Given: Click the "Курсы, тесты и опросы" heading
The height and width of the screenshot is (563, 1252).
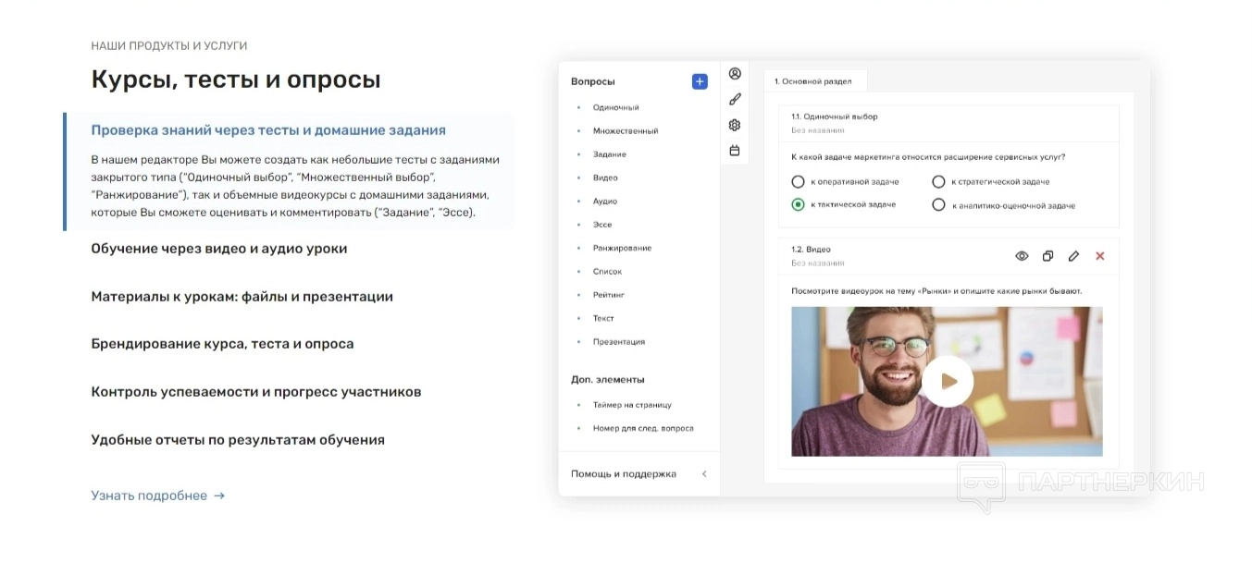Looking at the screenshot, I should tap(236, 80).
